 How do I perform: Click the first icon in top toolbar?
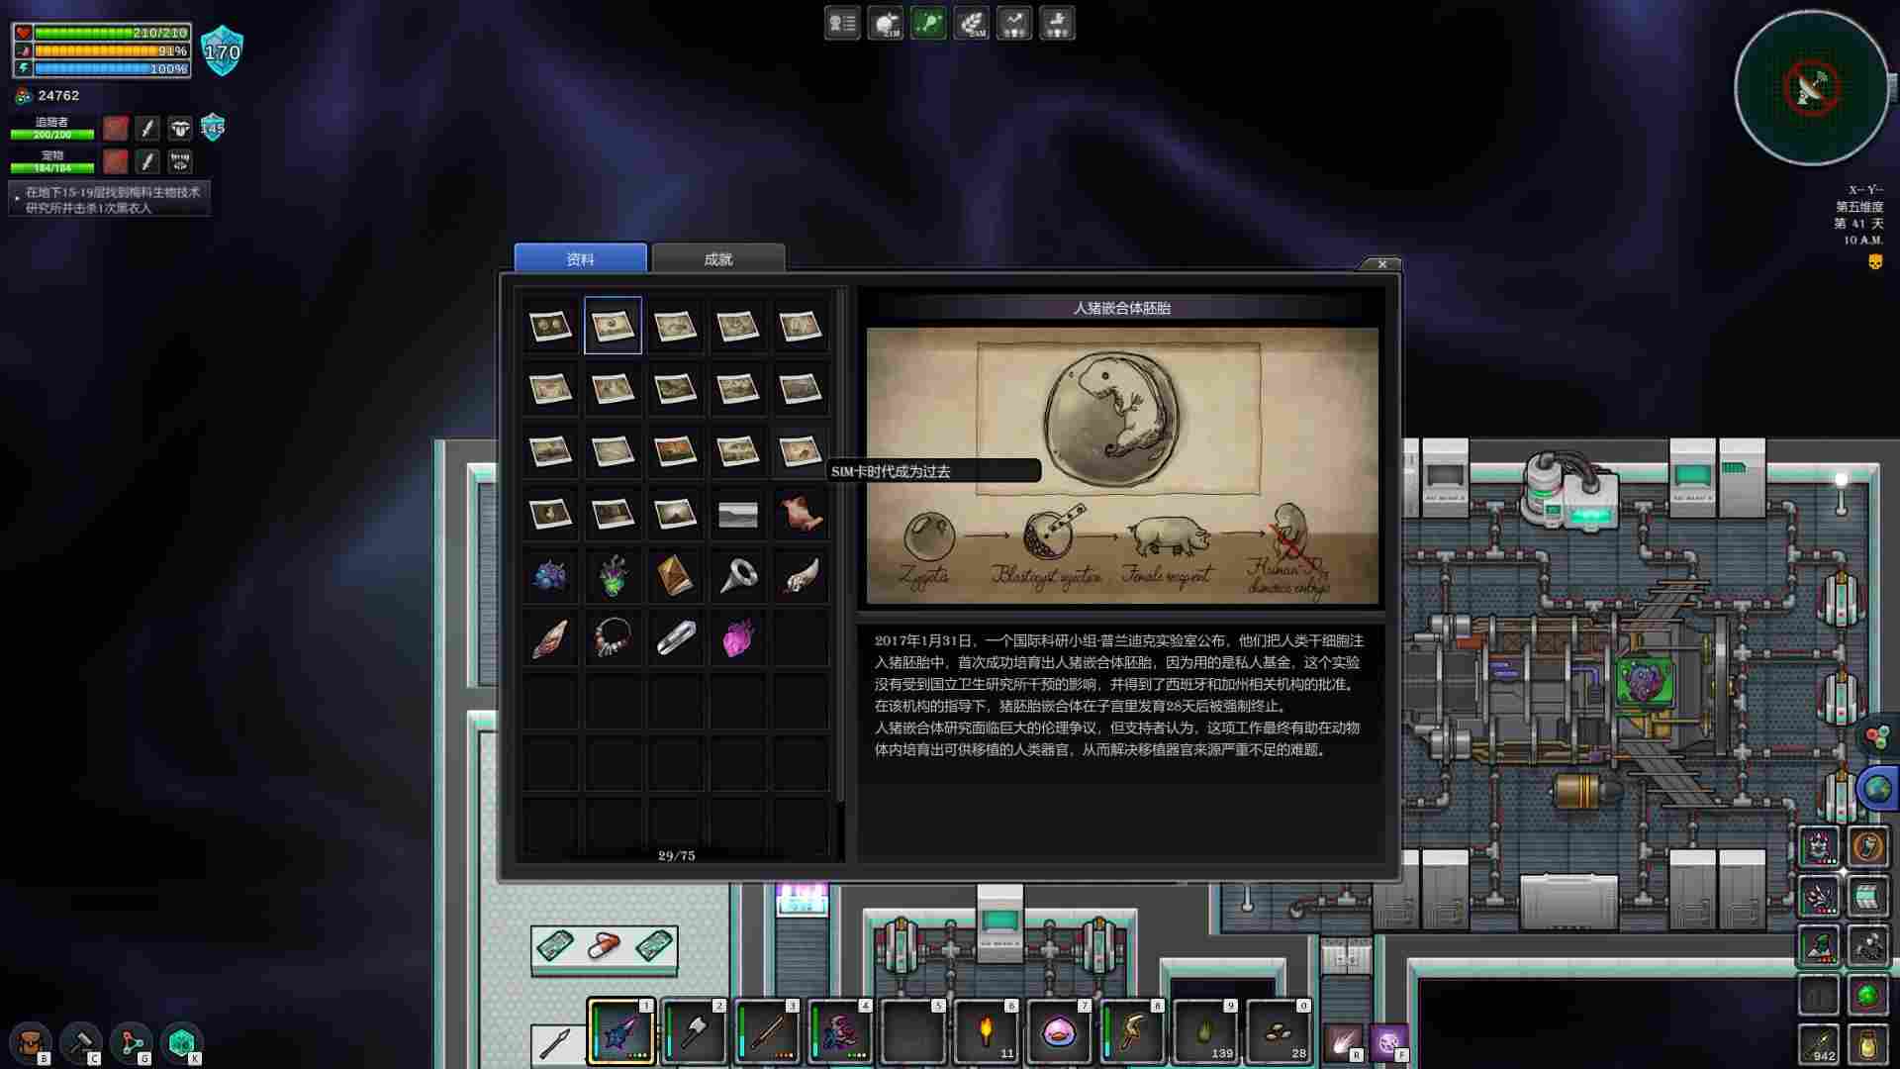pos(842,24)
